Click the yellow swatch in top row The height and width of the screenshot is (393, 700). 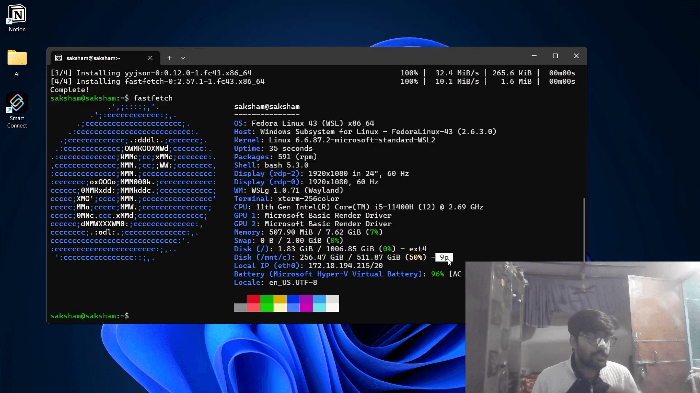[x=280, y=299]
